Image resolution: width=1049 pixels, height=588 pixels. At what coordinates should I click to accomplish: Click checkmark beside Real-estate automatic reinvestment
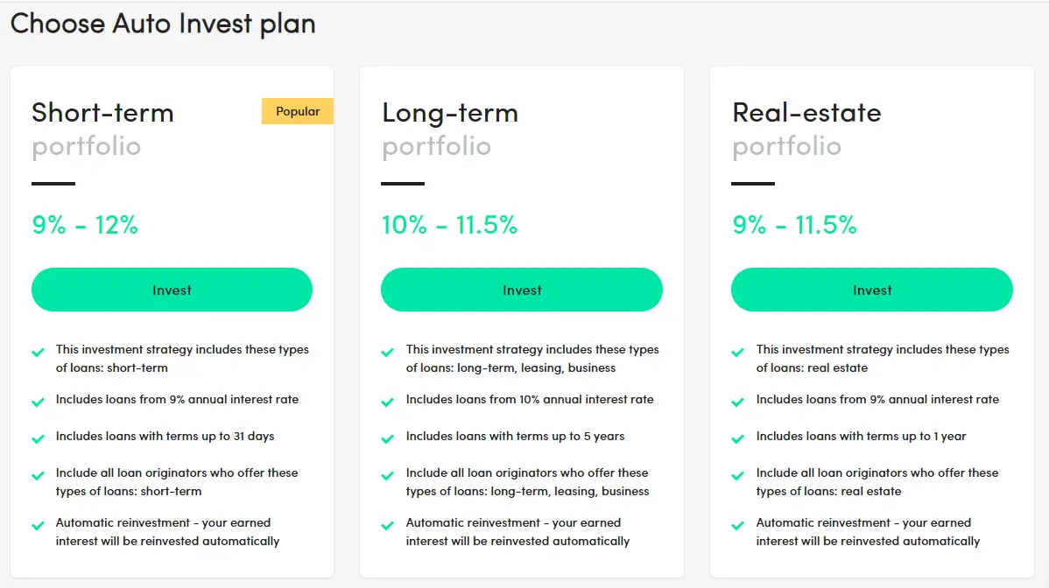pos(738,526)
